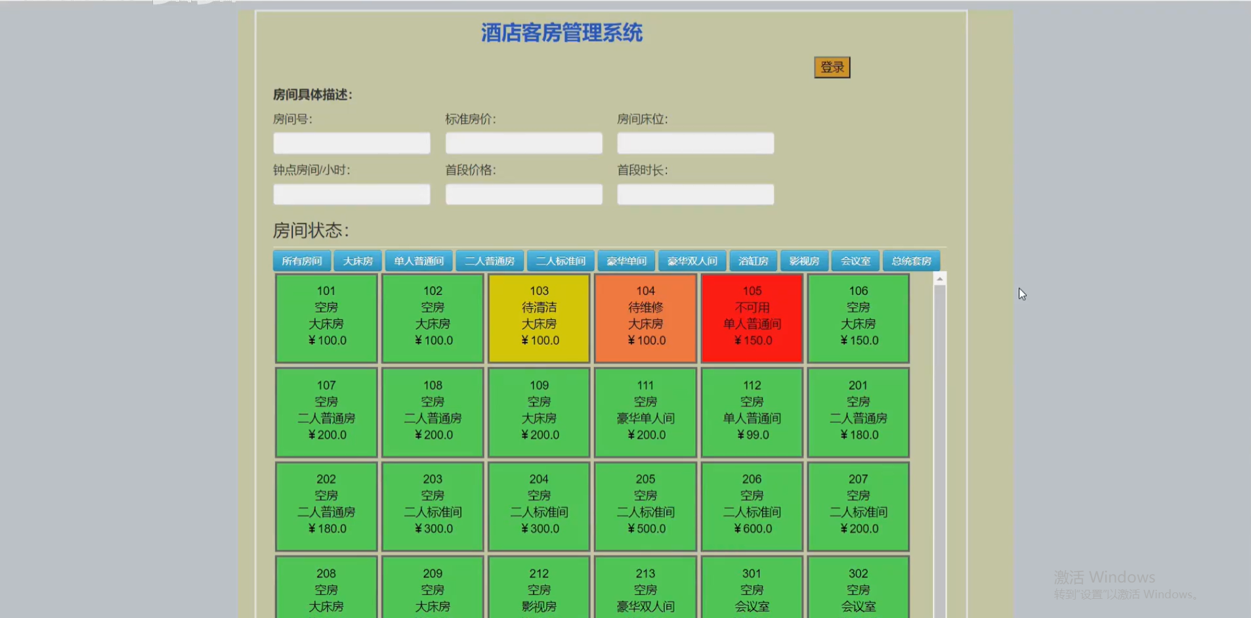Switch to the 大床房 room category
This screenshot has width=1251, height=618.
tap(358, 260)
